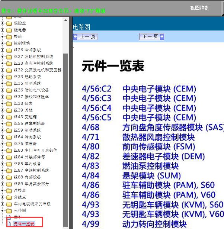Click the folder icon beside 组59 制动系统
This screenshot has height=229, width=224.
9,130
